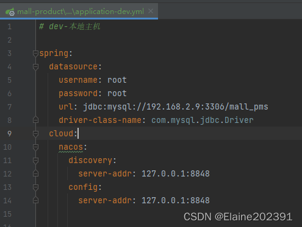Viewport: 302px width, 227px height.
Task: Click line number 1 in gutter
Action: pyautogui.click(x=10, y=27)
